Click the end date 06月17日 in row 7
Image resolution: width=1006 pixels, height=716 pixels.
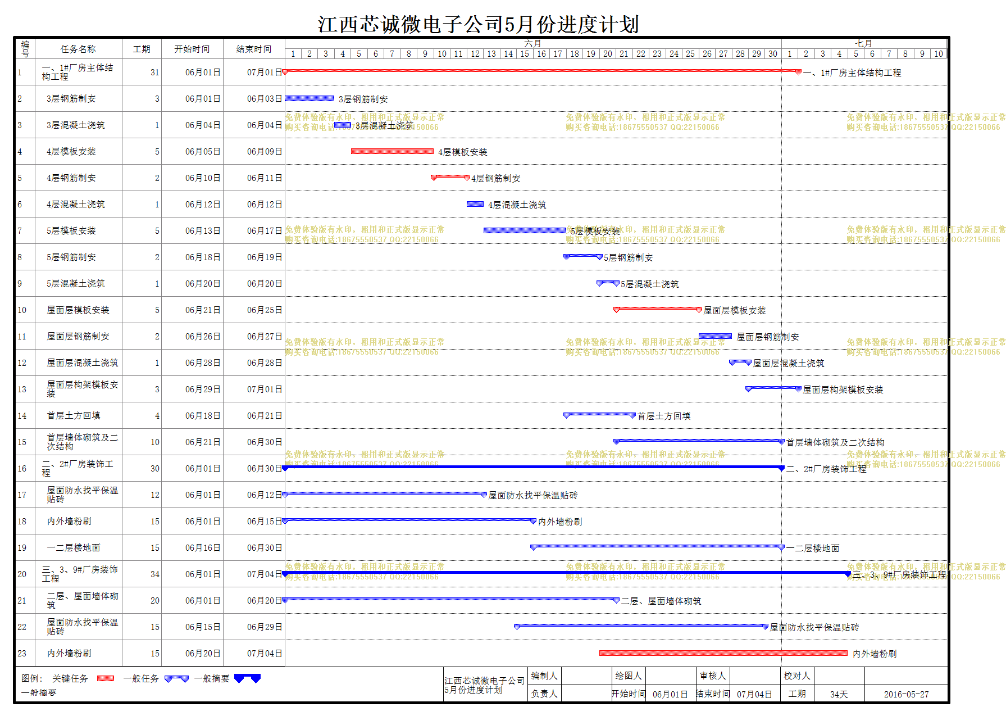[x=265, y=231]
